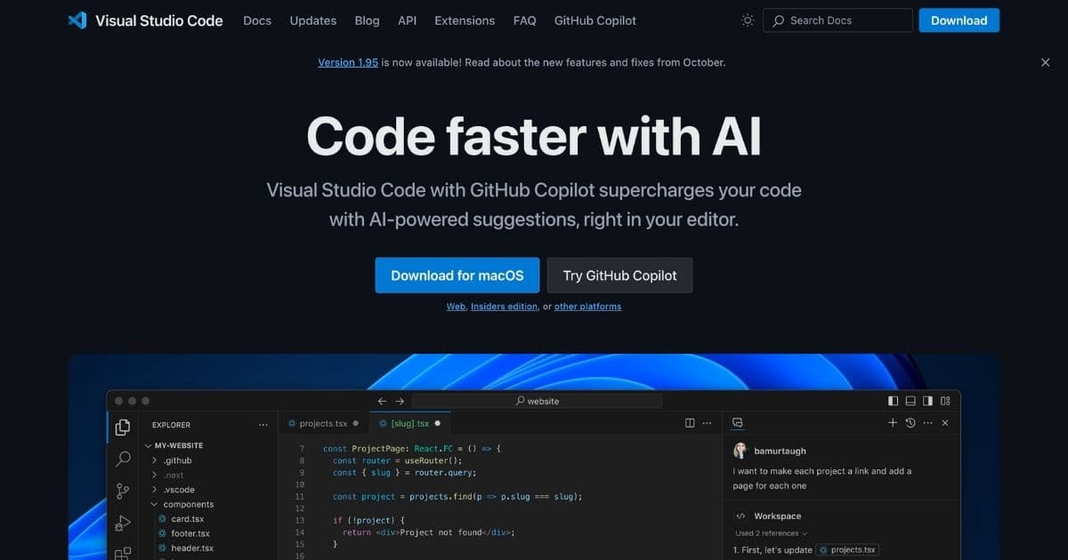This screenshot has height=560, width=1068.
Task: Dismiss the version announcement banner
Action: pyautogui.click(x=1045, y=62)
